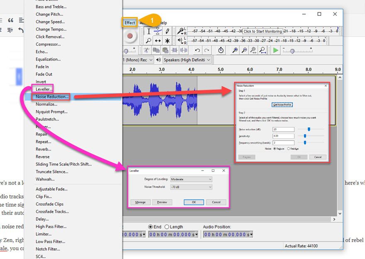Select the Draw pencil tool
Screen dimensions: 365x259
pos(167,31)
